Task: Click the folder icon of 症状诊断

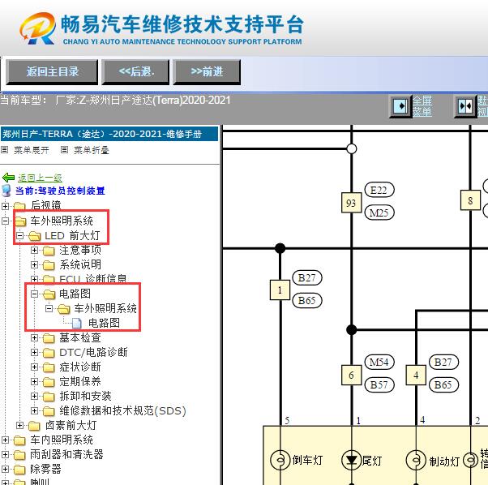Action: [49, 367]
